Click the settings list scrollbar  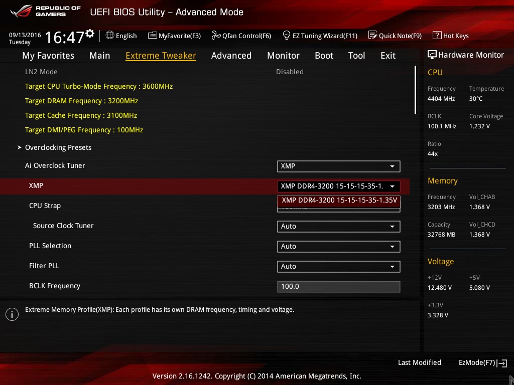[415, 90]
